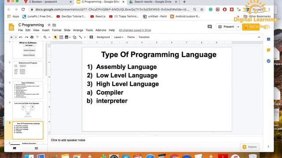Open the Layout dropdown
This screenshot has height=158, width=282.
119,37
